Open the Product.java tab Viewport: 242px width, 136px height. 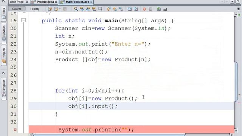(45, 2)
